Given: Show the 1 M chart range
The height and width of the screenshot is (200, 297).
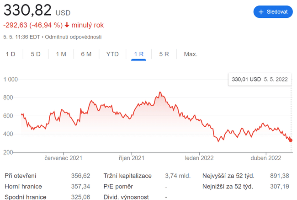Looking at the screenshot, I should pyautogui.click(x=61, y=54).
